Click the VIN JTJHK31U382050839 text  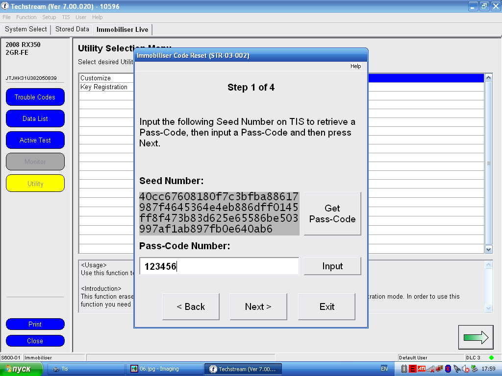[31, 78]
